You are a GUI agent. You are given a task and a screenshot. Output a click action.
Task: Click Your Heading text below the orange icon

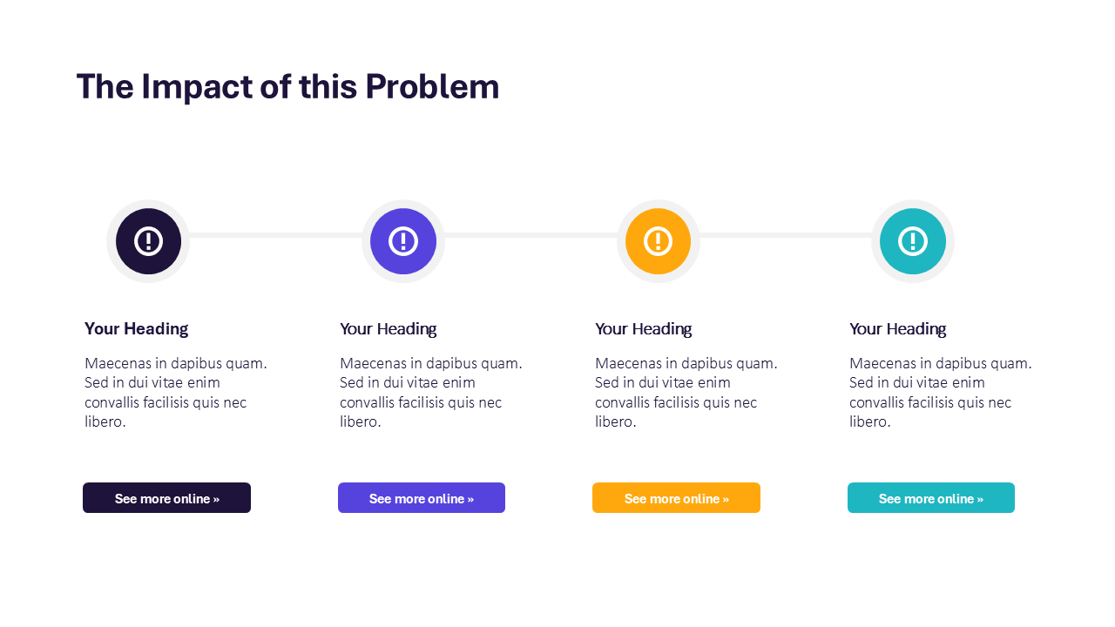[x=643, y=328]
